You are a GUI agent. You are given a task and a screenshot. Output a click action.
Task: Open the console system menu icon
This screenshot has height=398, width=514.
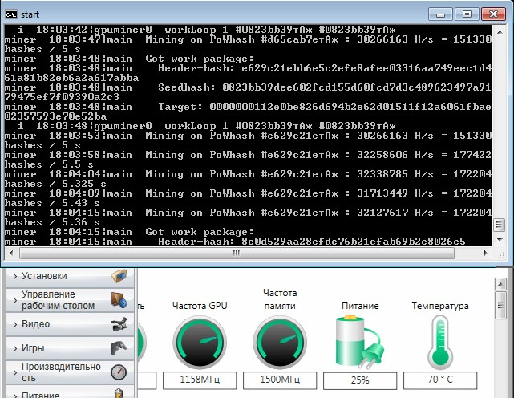(11, 14)
